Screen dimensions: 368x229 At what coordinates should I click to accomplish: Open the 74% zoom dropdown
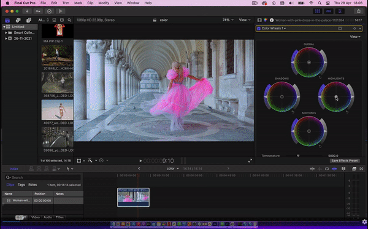pos(228,20)
